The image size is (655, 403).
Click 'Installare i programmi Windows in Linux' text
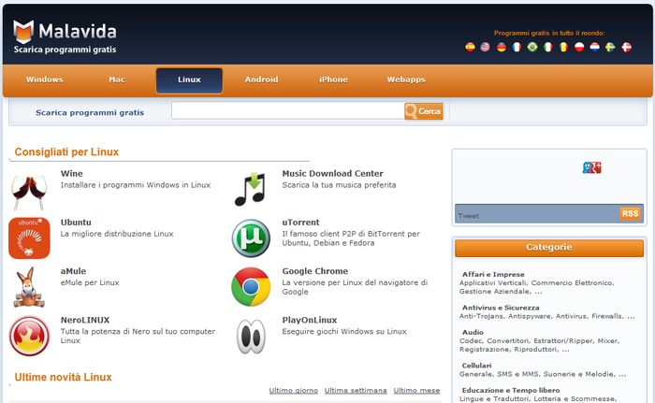point(136,185)
